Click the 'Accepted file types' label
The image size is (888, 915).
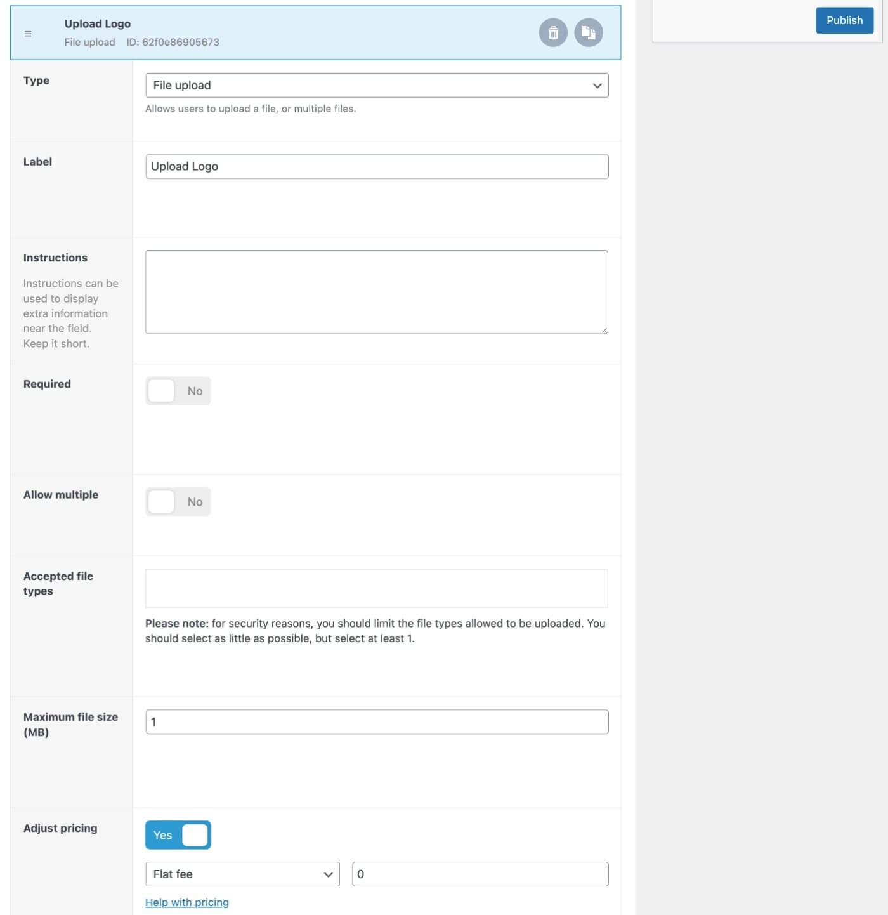pos(58,584)
